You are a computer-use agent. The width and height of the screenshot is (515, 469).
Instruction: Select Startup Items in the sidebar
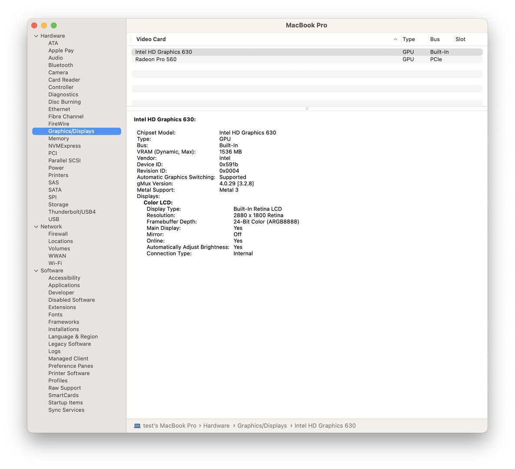tap(66, 403)
